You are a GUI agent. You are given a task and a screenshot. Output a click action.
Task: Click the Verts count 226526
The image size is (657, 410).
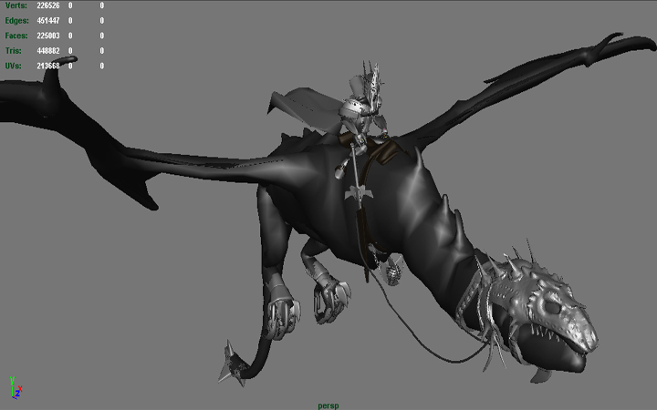pos(48,5)
